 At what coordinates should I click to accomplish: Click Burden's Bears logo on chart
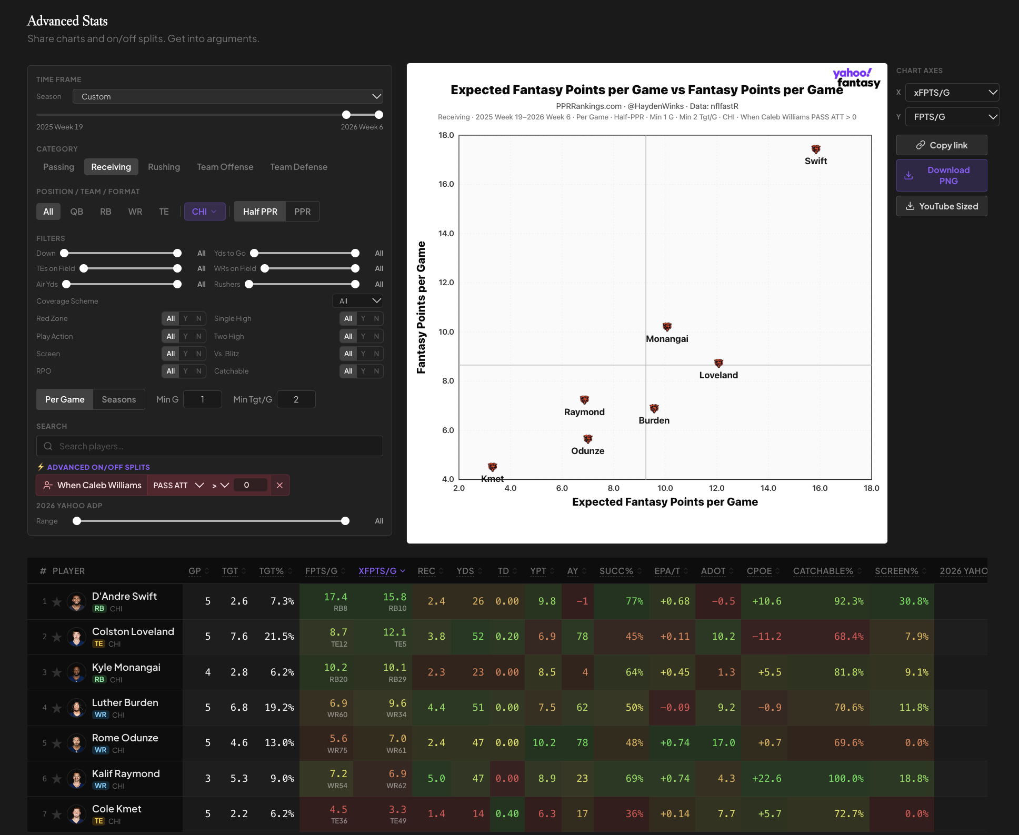(x=654, y=408)
